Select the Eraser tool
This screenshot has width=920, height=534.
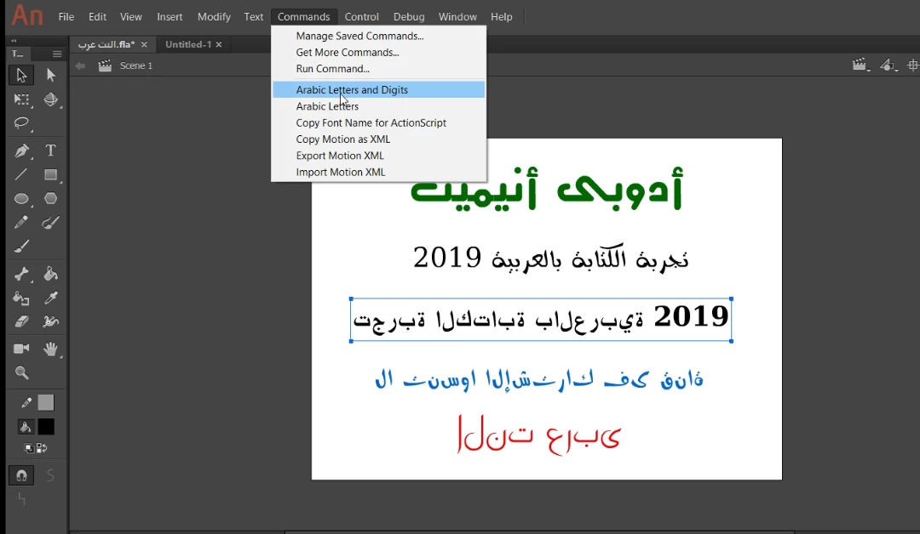point(21,321)
